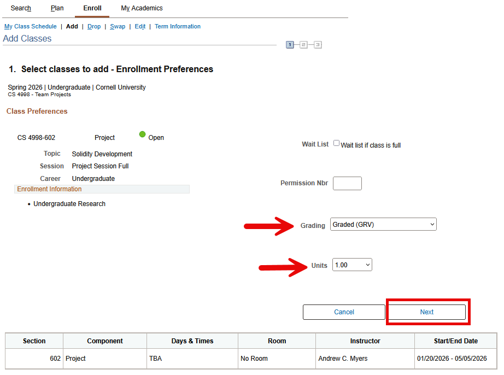Screen dimensions: 504x375
Task: Click the green Open status indicator
Action: 142,134
